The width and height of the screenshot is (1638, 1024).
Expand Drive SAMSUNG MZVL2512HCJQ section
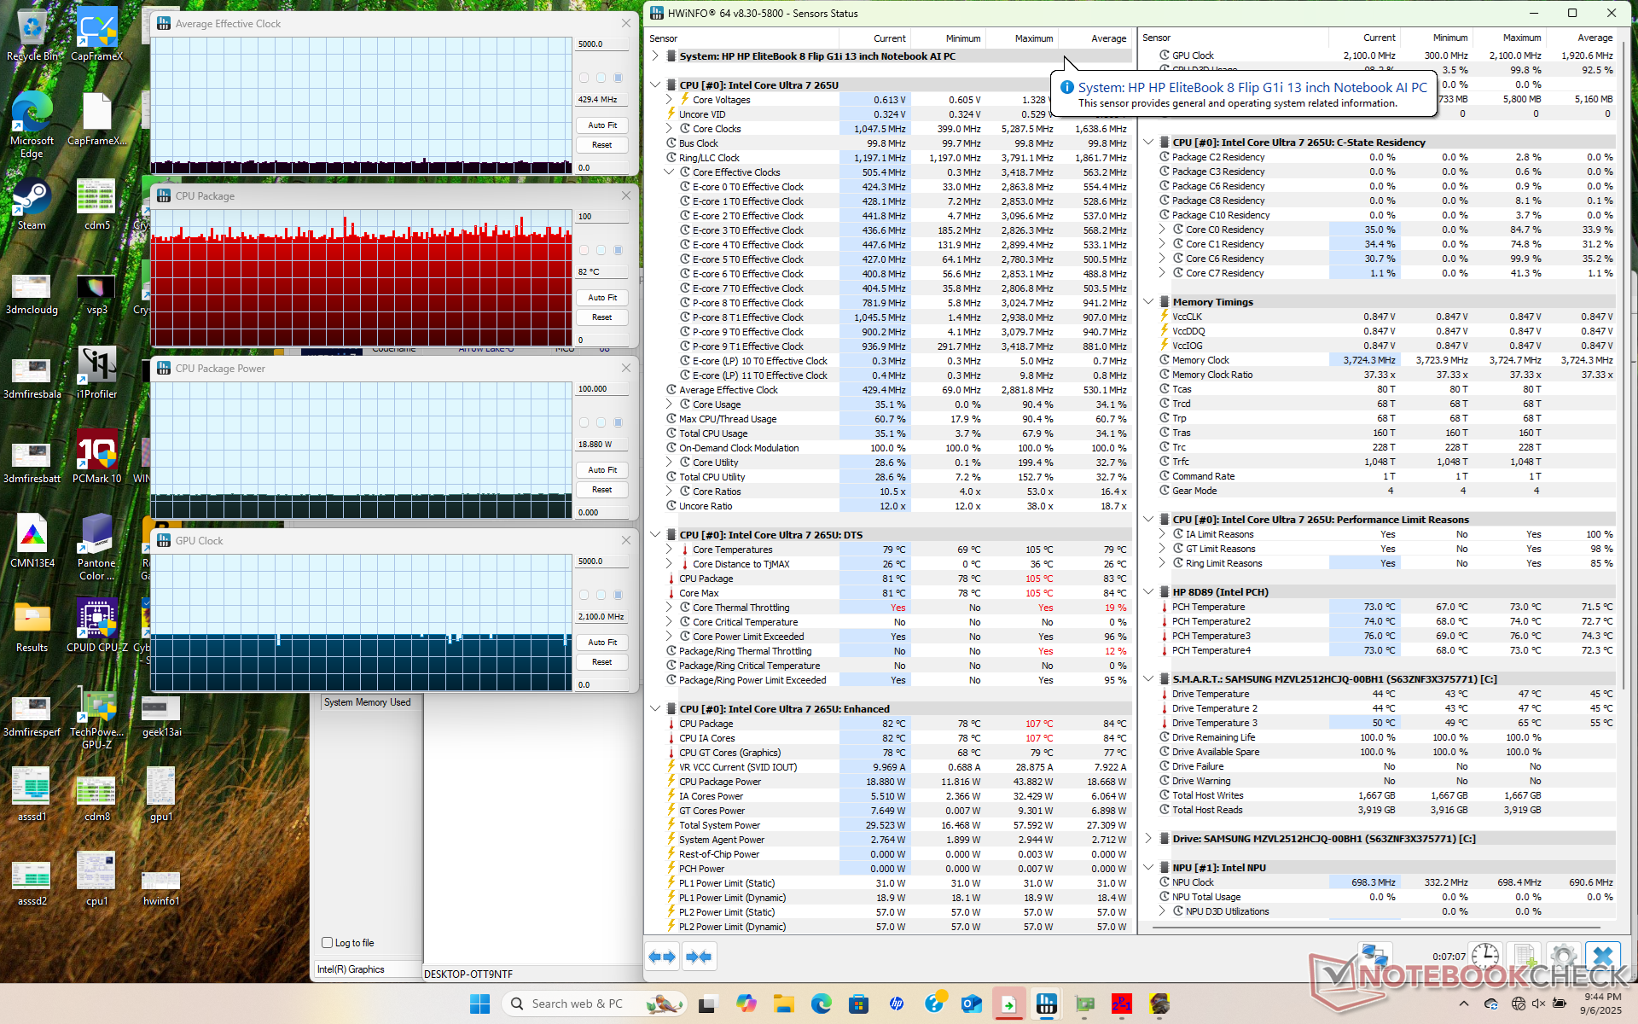(1148, 839)
